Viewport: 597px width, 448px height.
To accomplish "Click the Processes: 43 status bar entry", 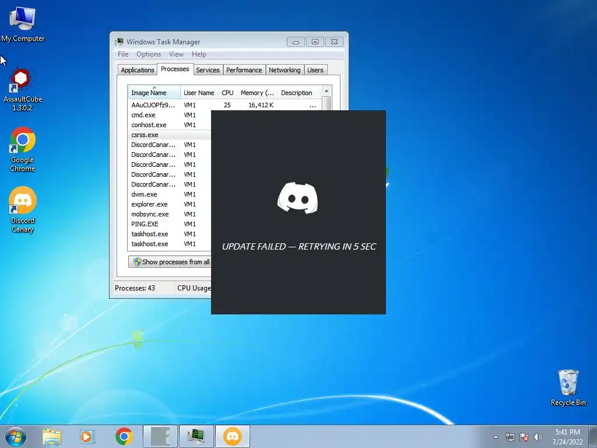I will [135, 288].
